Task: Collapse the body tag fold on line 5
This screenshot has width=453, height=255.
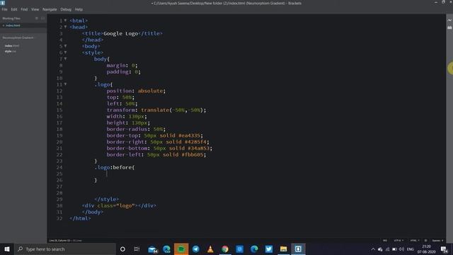Action: pyautogui.click(x=66, y=45)
